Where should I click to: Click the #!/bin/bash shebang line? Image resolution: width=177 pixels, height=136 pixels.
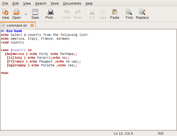(11, 31)
